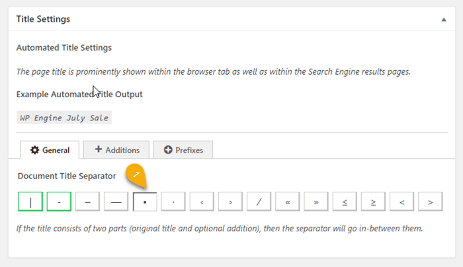Choose the short hyphen separator option
This screenshot has width=463, height=267.
tap(59, 202)
